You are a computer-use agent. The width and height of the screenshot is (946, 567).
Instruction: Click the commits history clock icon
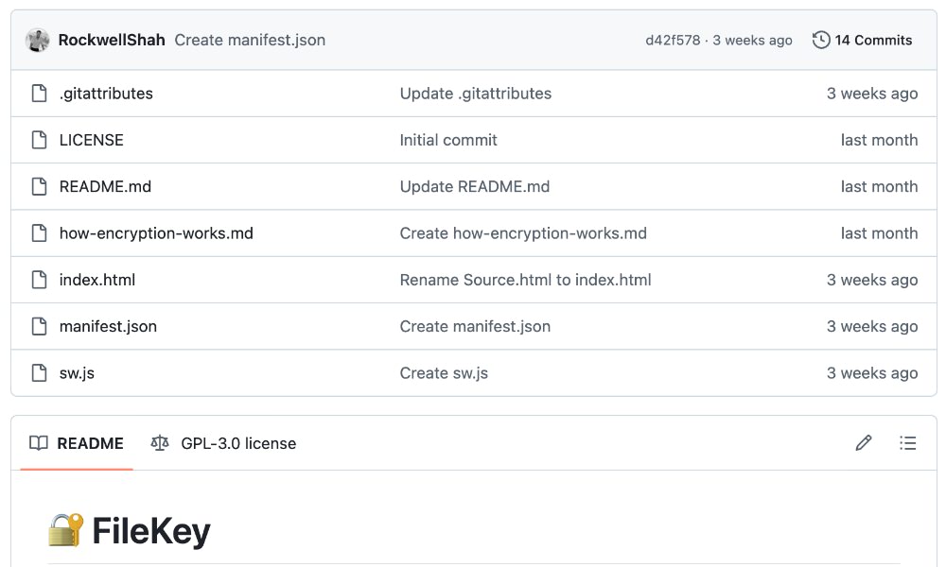tap(821, 41)
